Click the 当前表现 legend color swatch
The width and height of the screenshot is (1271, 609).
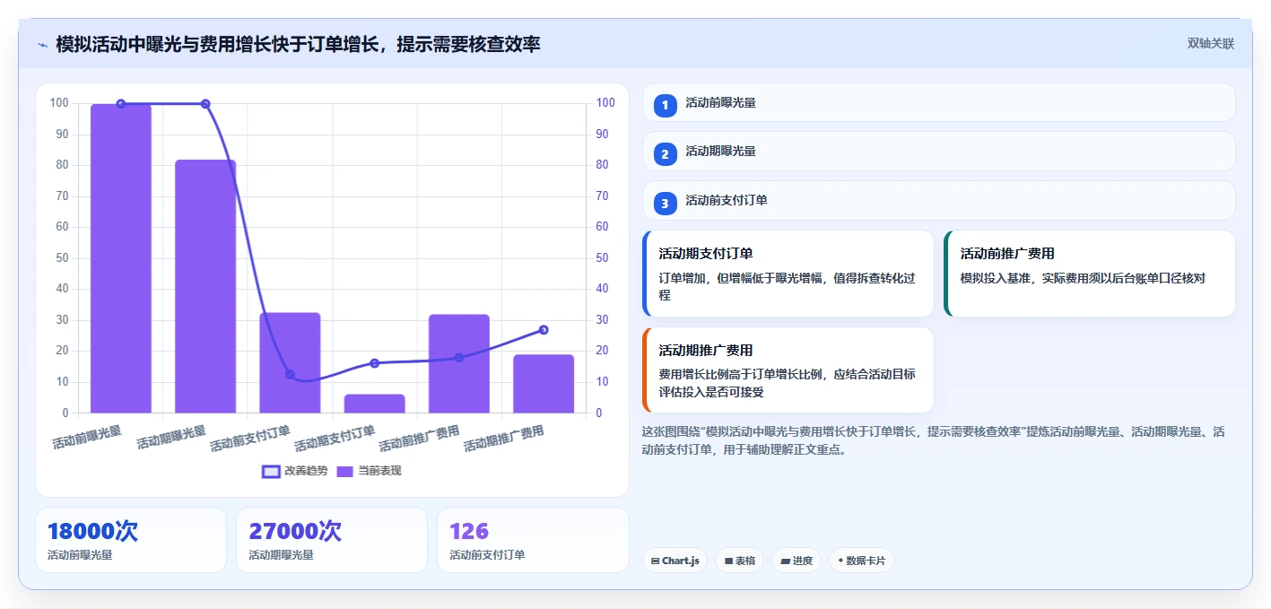(x=345, y=471)
